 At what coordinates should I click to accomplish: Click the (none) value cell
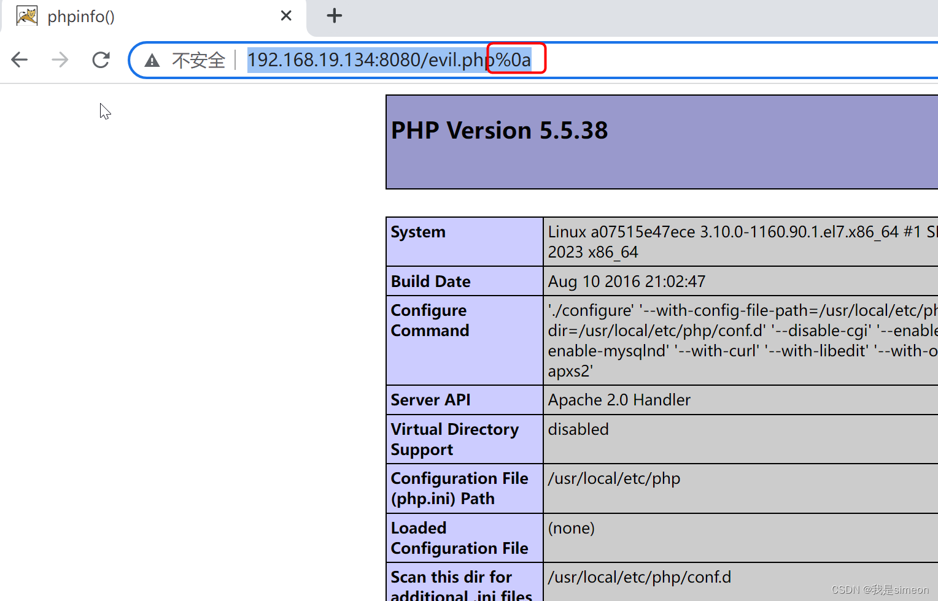coord(571,528)
